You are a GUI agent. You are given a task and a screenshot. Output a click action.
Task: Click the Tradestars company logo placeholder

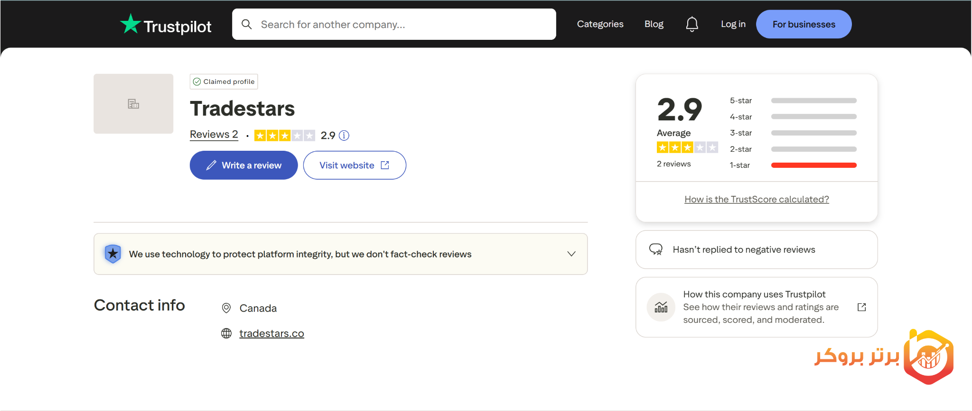(133, 104)
